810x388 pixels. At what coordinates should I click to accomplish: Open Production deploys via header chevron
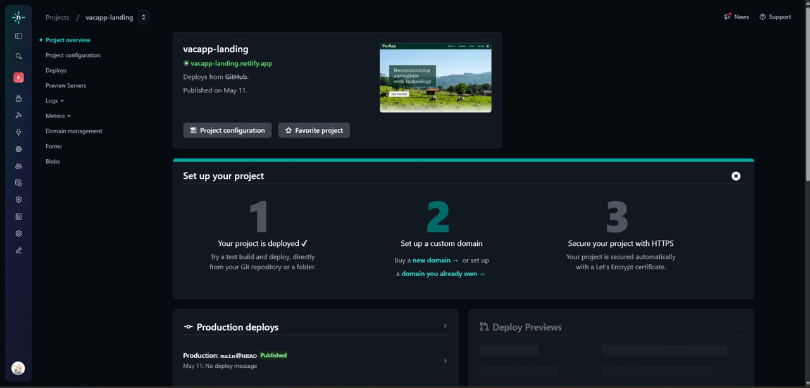(445, 326)
